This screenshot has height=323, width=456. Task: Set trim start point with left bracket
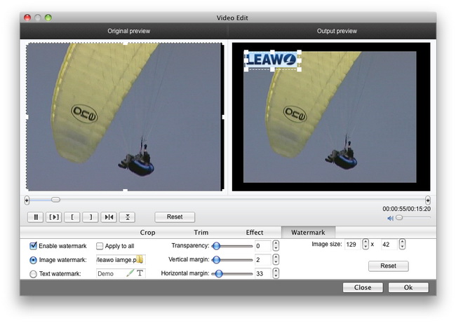tap(72, 217)
